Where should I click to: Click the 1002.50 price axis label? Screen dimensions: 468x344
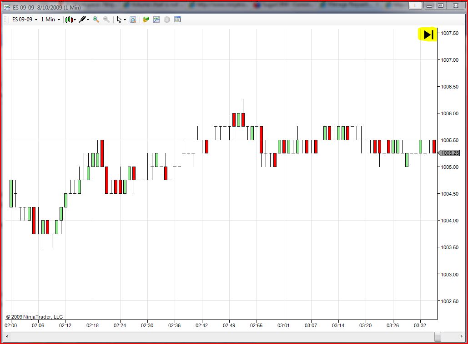coord(449,301)
